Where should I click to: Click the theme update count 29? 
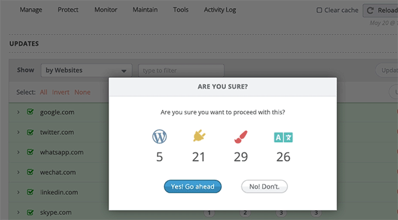241,157
